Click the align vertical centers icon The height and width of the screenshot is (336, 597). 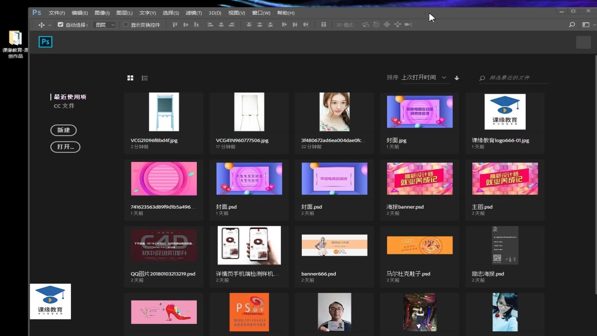186,25
